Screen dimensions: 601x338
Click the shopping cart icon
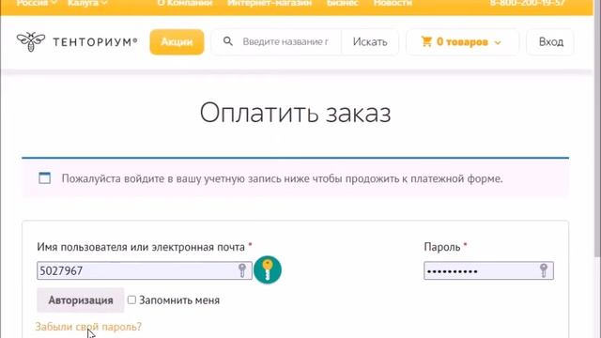point(426,41)
